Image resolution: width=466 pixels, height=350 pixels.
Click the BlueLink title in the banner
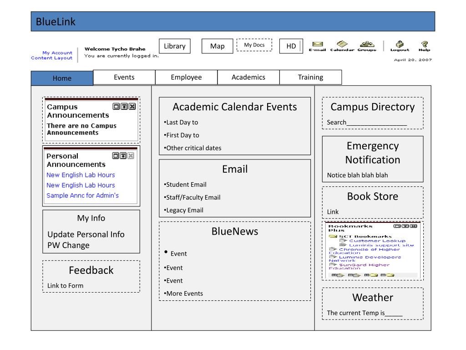click(x=56, y=22)
